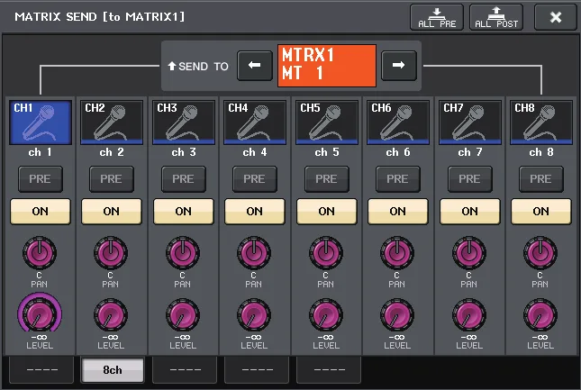
Task: Select the ch 8 LEVEL knob
Action: point(540,315)
